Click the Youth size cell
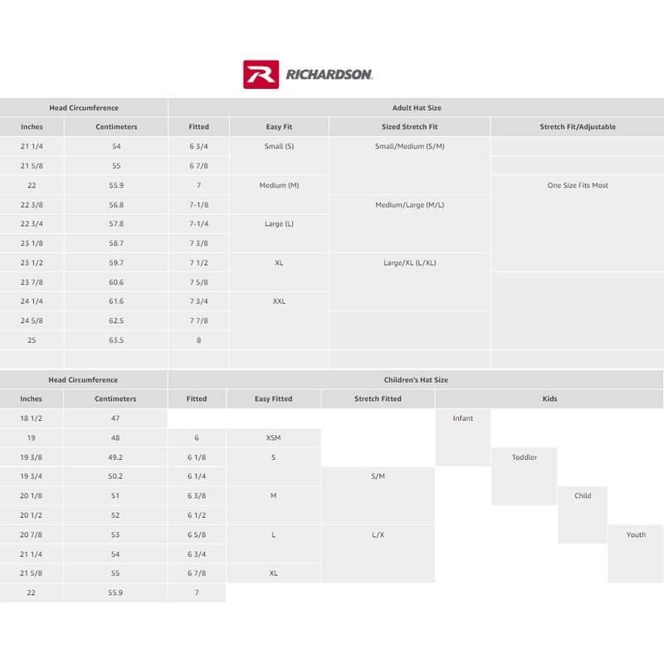Image resolution: width=664 pixels, height=664 pixels. point(636,535)
